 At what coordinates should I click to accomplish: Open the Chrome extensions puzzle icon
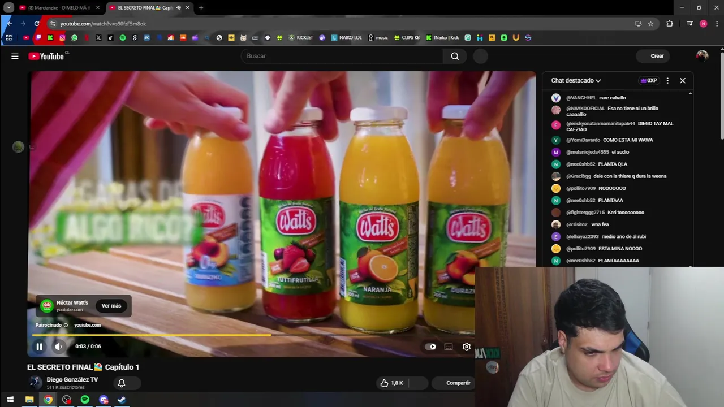point(670,24)
